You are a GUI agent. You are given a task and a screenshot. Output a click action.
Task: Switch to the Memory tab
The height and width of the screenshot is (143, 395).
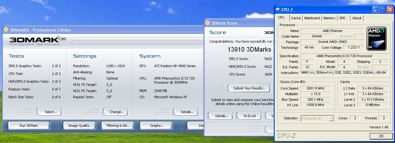tap(329, 18)
